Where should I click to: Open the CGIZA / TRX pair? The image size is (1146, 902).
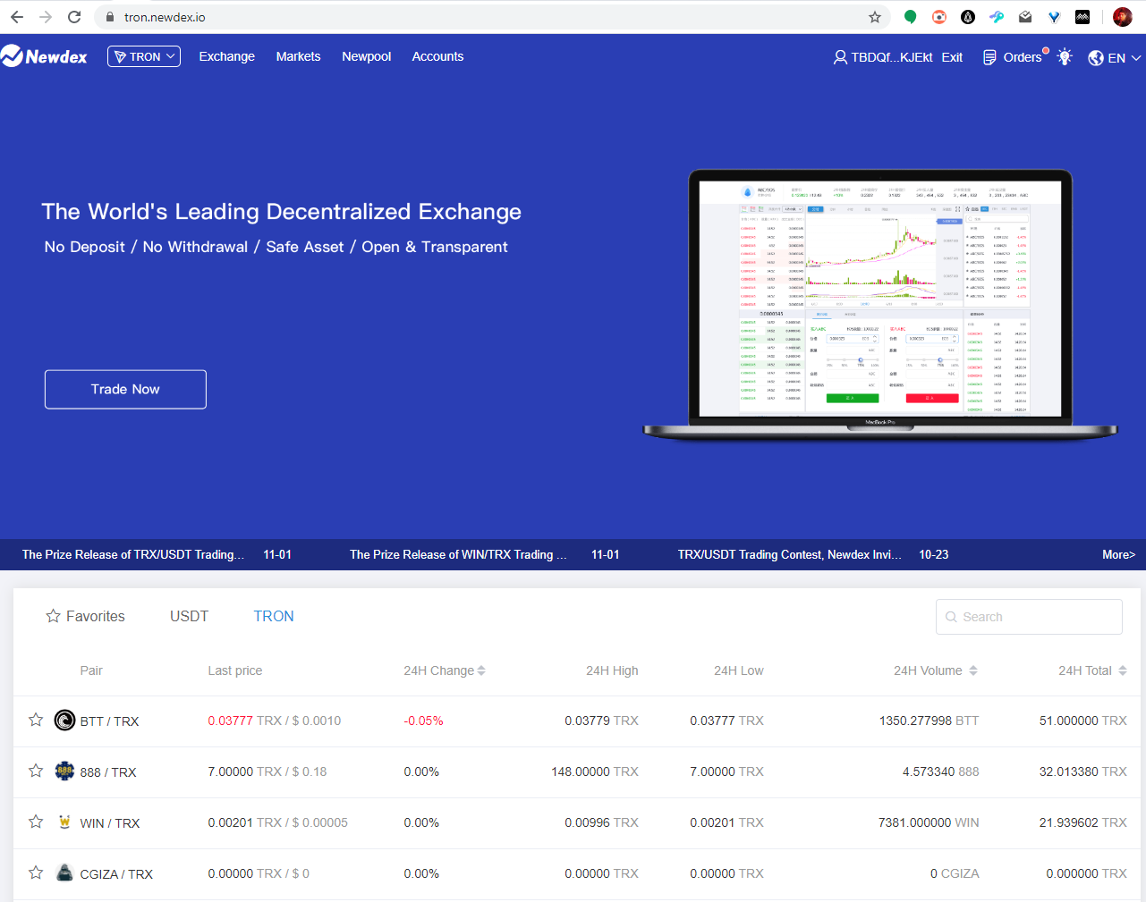click(x=116, y=874)
